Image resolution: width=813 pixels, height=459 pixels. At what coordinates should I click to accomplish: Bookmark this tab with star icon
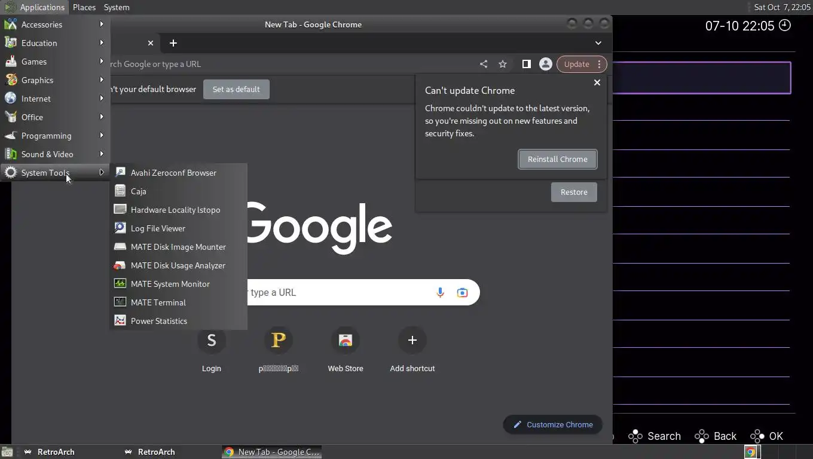coord(503,64)
